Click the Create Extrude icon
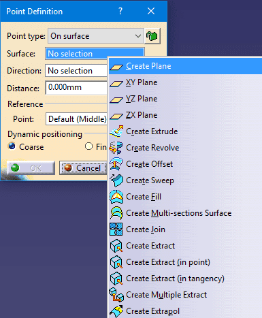Viewport: 262px width, 318px height. (x=116, y=131)
